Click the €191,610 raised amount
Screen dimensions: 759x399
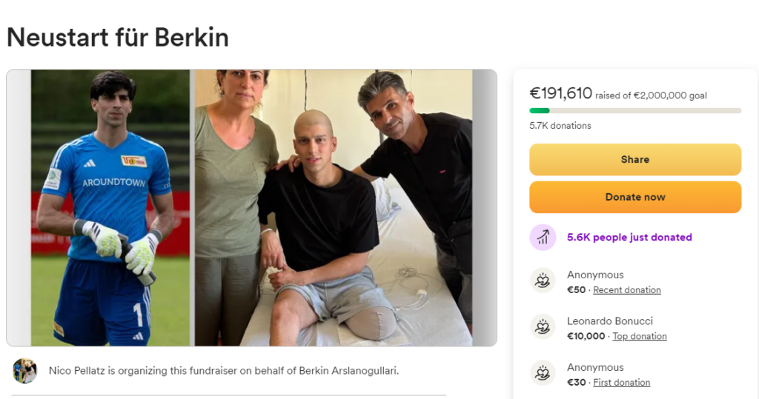[560, 93]
